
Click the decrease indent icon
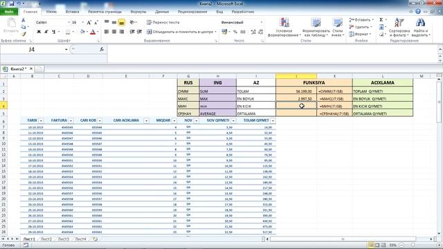point(132,32)
